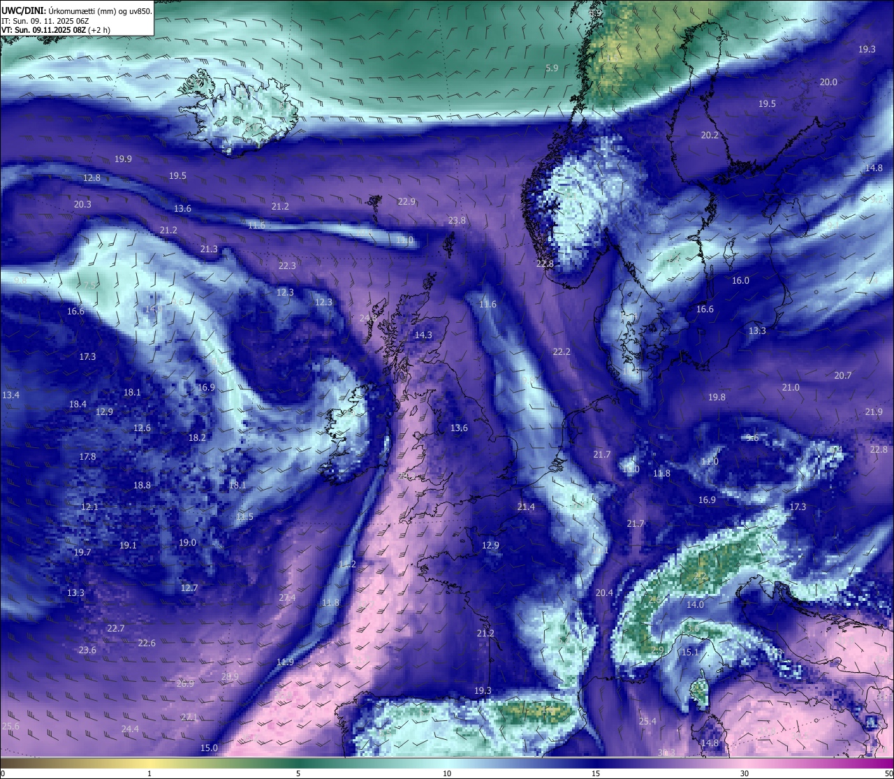Click the 50 tick on color scale
This screenshot has height=779, width=894.
pyautogui.click(x=888, y=773)
